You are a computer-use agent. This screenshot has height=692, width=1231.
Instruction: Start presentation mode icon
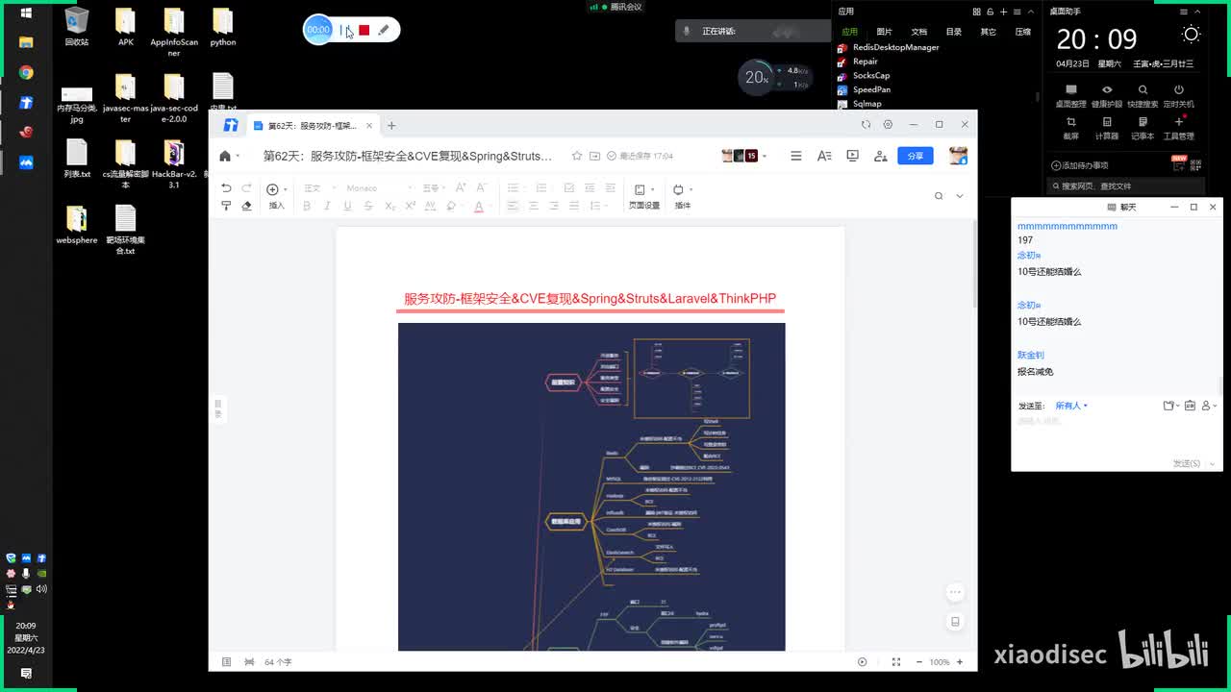[852, 156]
